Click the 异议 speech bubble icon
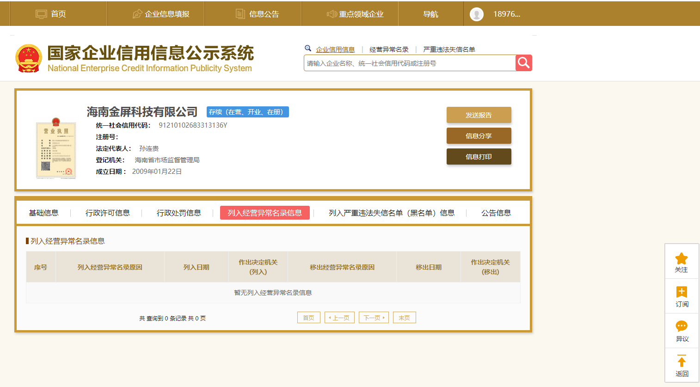This screenshot has width=700, height=387. point(682,326)
